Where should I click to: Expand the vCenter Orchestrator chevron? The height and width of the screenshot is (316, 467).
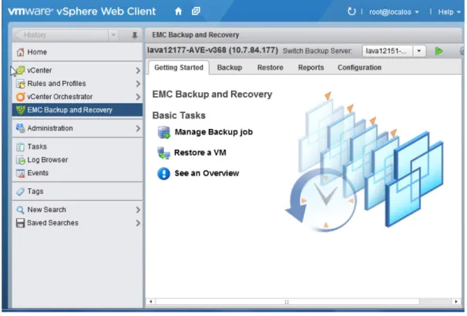coord(138,97)
